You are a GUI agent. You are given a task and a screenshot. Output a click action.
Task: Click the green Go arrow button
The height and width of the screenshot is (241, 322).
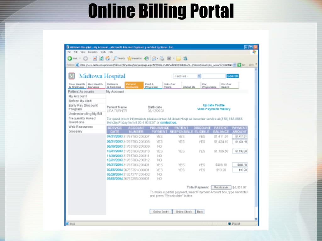pos(239,65)
